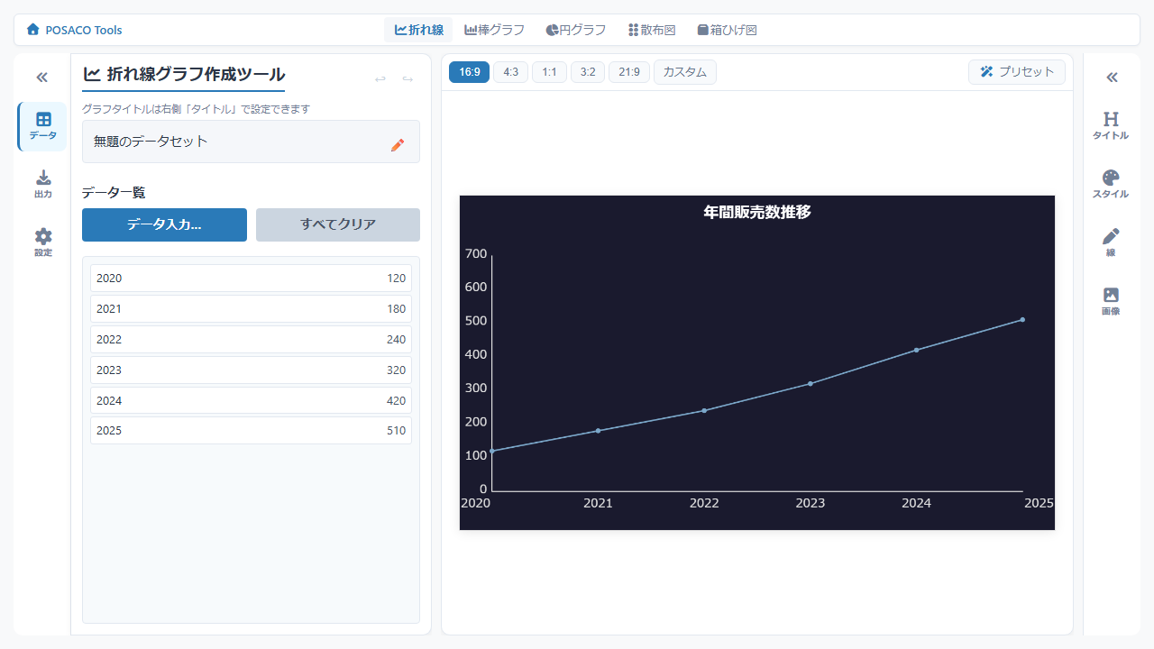Open the プリセット presets menu

pos(1016,72)
